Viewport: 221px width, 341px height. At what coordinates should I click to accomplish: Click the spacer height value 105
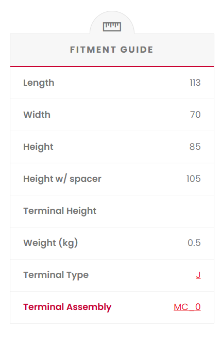click(x=194, y=179)
